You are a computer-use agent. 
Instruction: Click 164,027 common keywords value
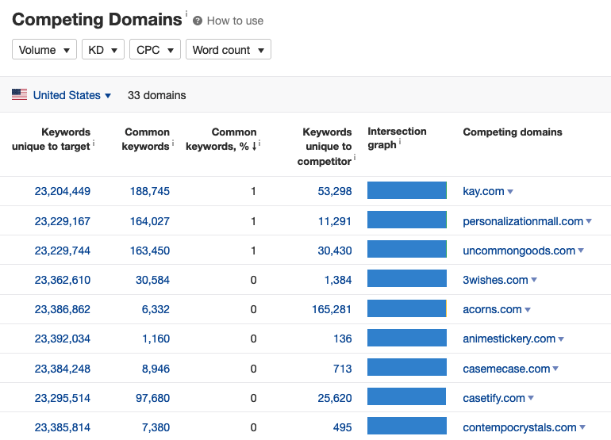[x=150, y=221]
